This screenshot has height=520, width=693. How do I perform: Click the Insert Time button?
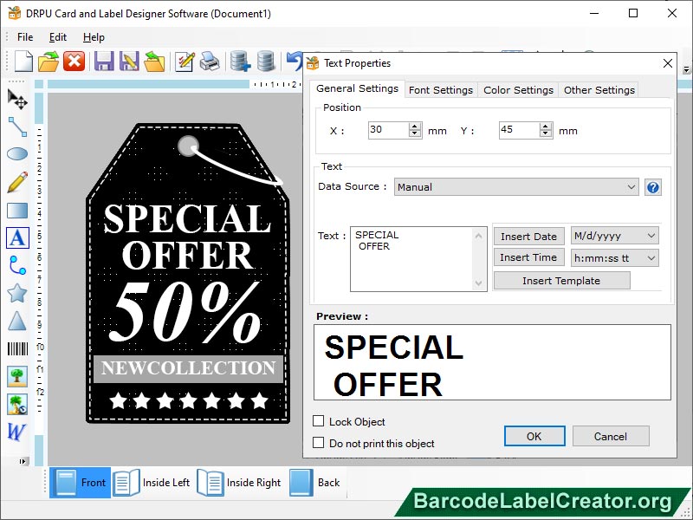click(x=528, y=257)
